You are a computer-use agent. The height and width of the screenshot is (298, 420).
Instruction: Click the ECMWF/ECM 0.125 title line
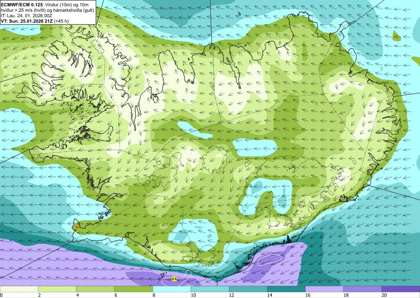(x=45, y=5)
